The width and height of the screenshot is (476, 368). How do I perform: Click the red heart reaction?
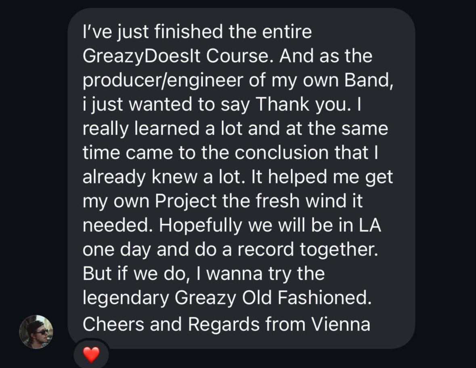(91, 354)
